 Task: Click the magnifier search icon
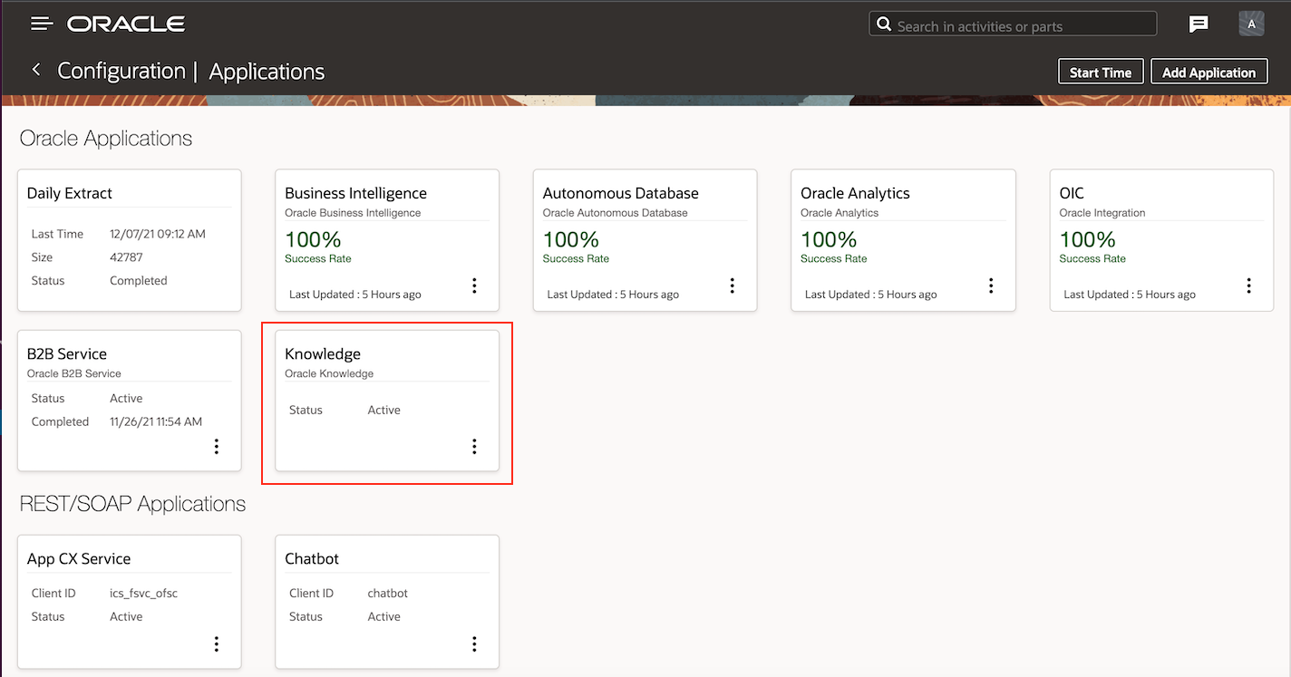click(x=883, y=25)
